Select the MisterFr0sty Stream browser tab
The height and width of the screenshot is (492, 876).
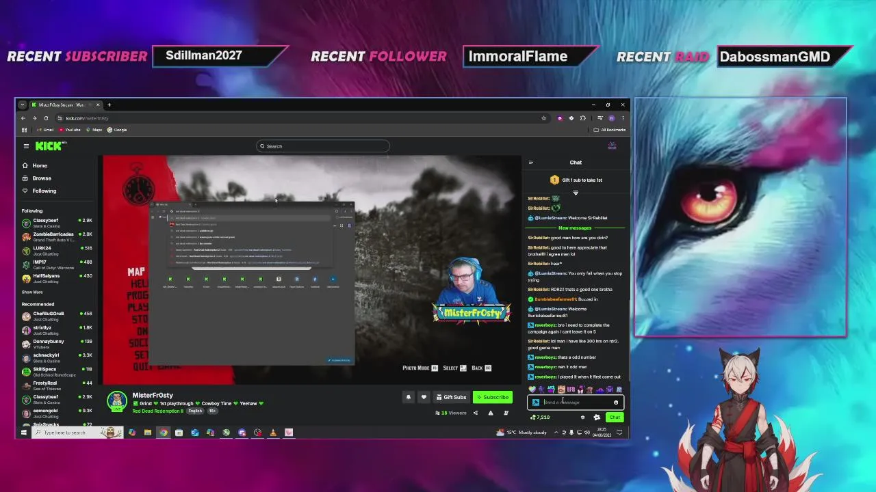point(65,105)
